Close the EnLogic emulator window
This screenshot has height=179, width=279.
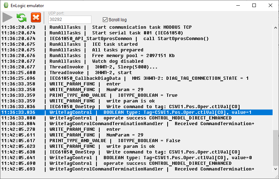point(270,5)
